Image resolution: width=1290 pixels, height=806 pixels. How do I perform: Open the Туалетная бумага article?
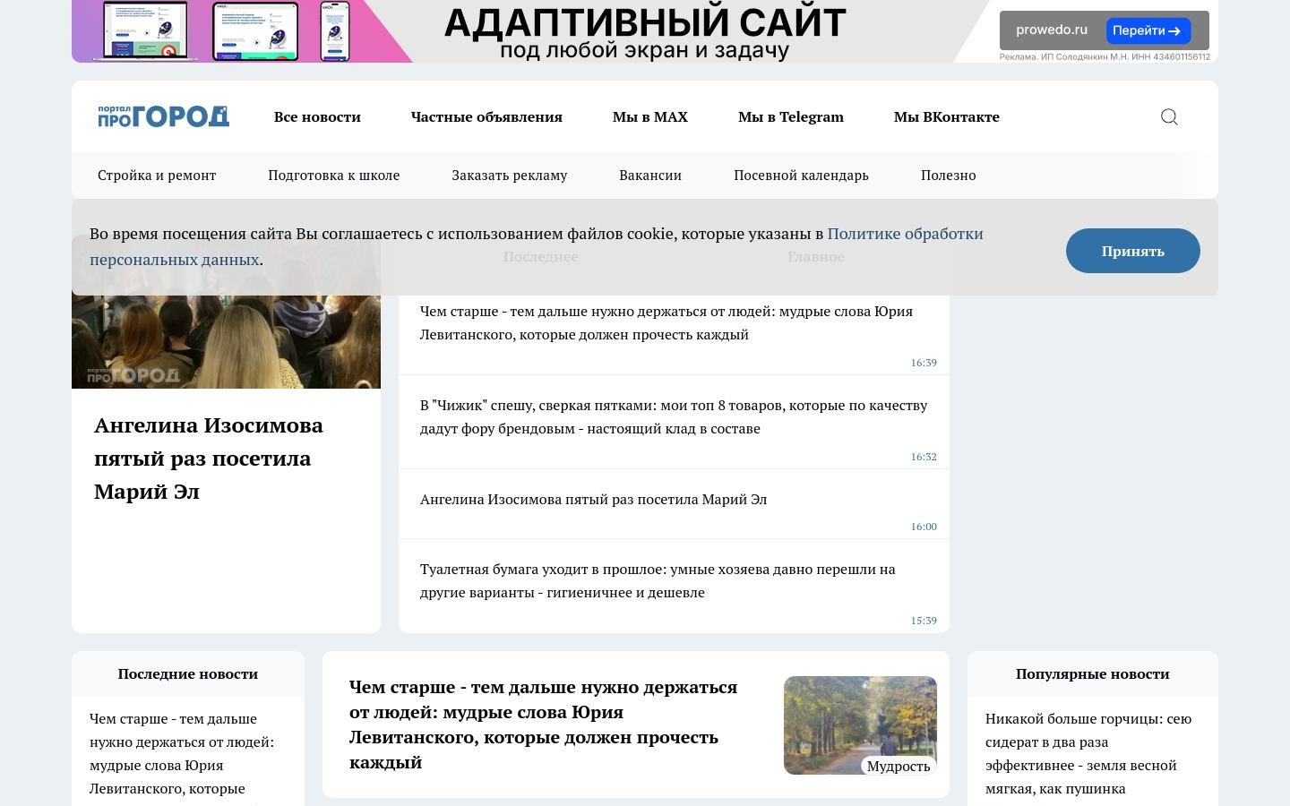[658, 580]
